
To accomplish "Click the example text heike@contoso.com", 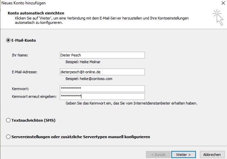I will click(96, 79).
